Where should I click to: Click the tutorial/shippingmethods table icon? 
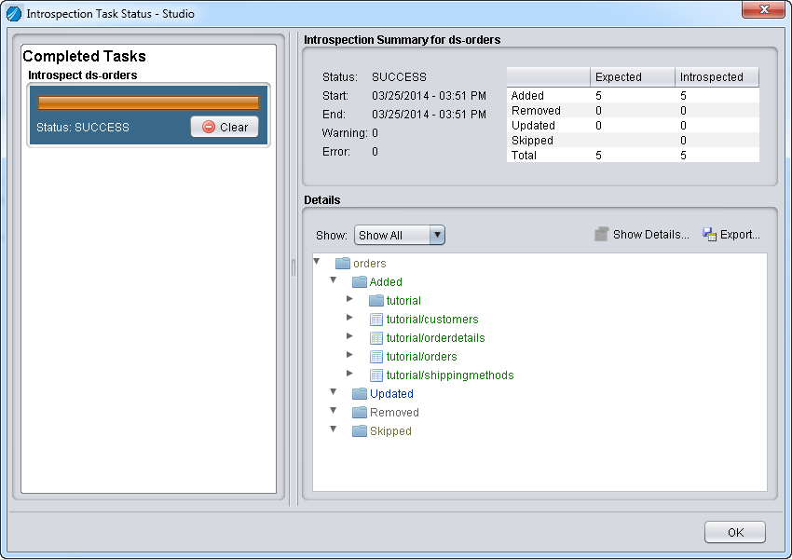pos(376,375)
